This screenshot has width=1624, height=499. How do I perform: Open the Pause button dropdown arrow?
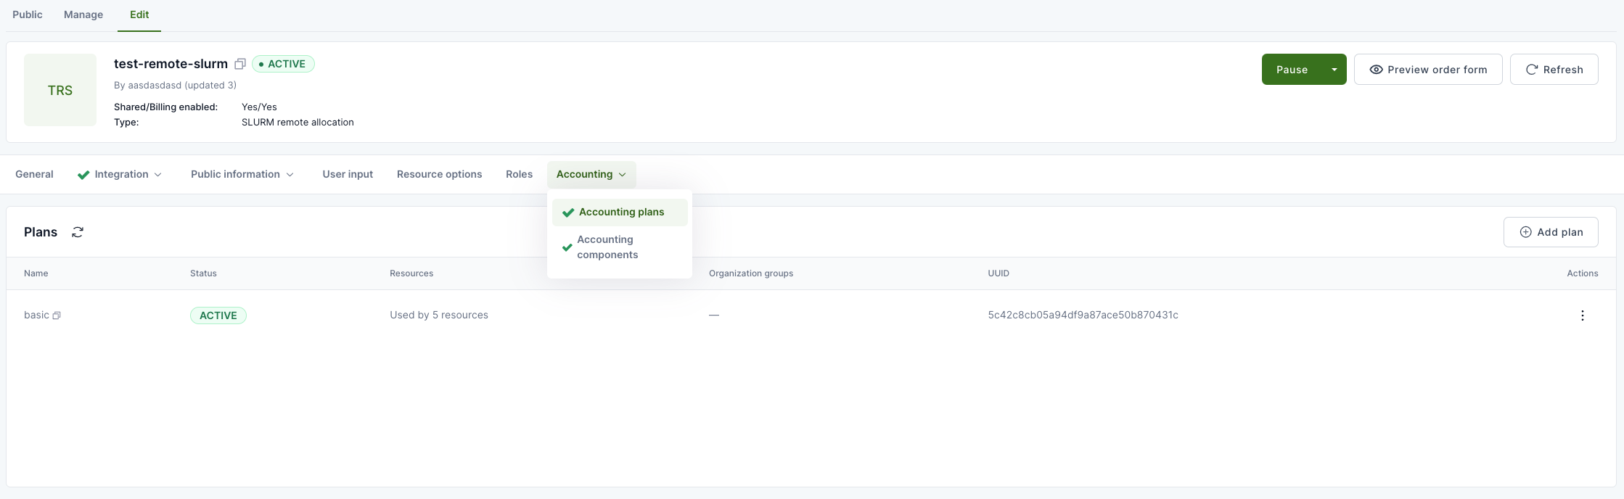(1334, 70)
